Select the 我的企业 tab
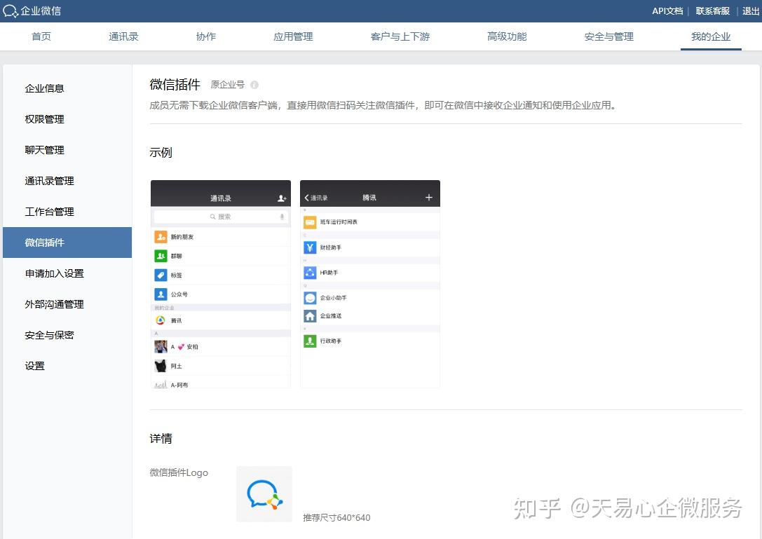This screenshot has height=539, width=762. [711, 36]
